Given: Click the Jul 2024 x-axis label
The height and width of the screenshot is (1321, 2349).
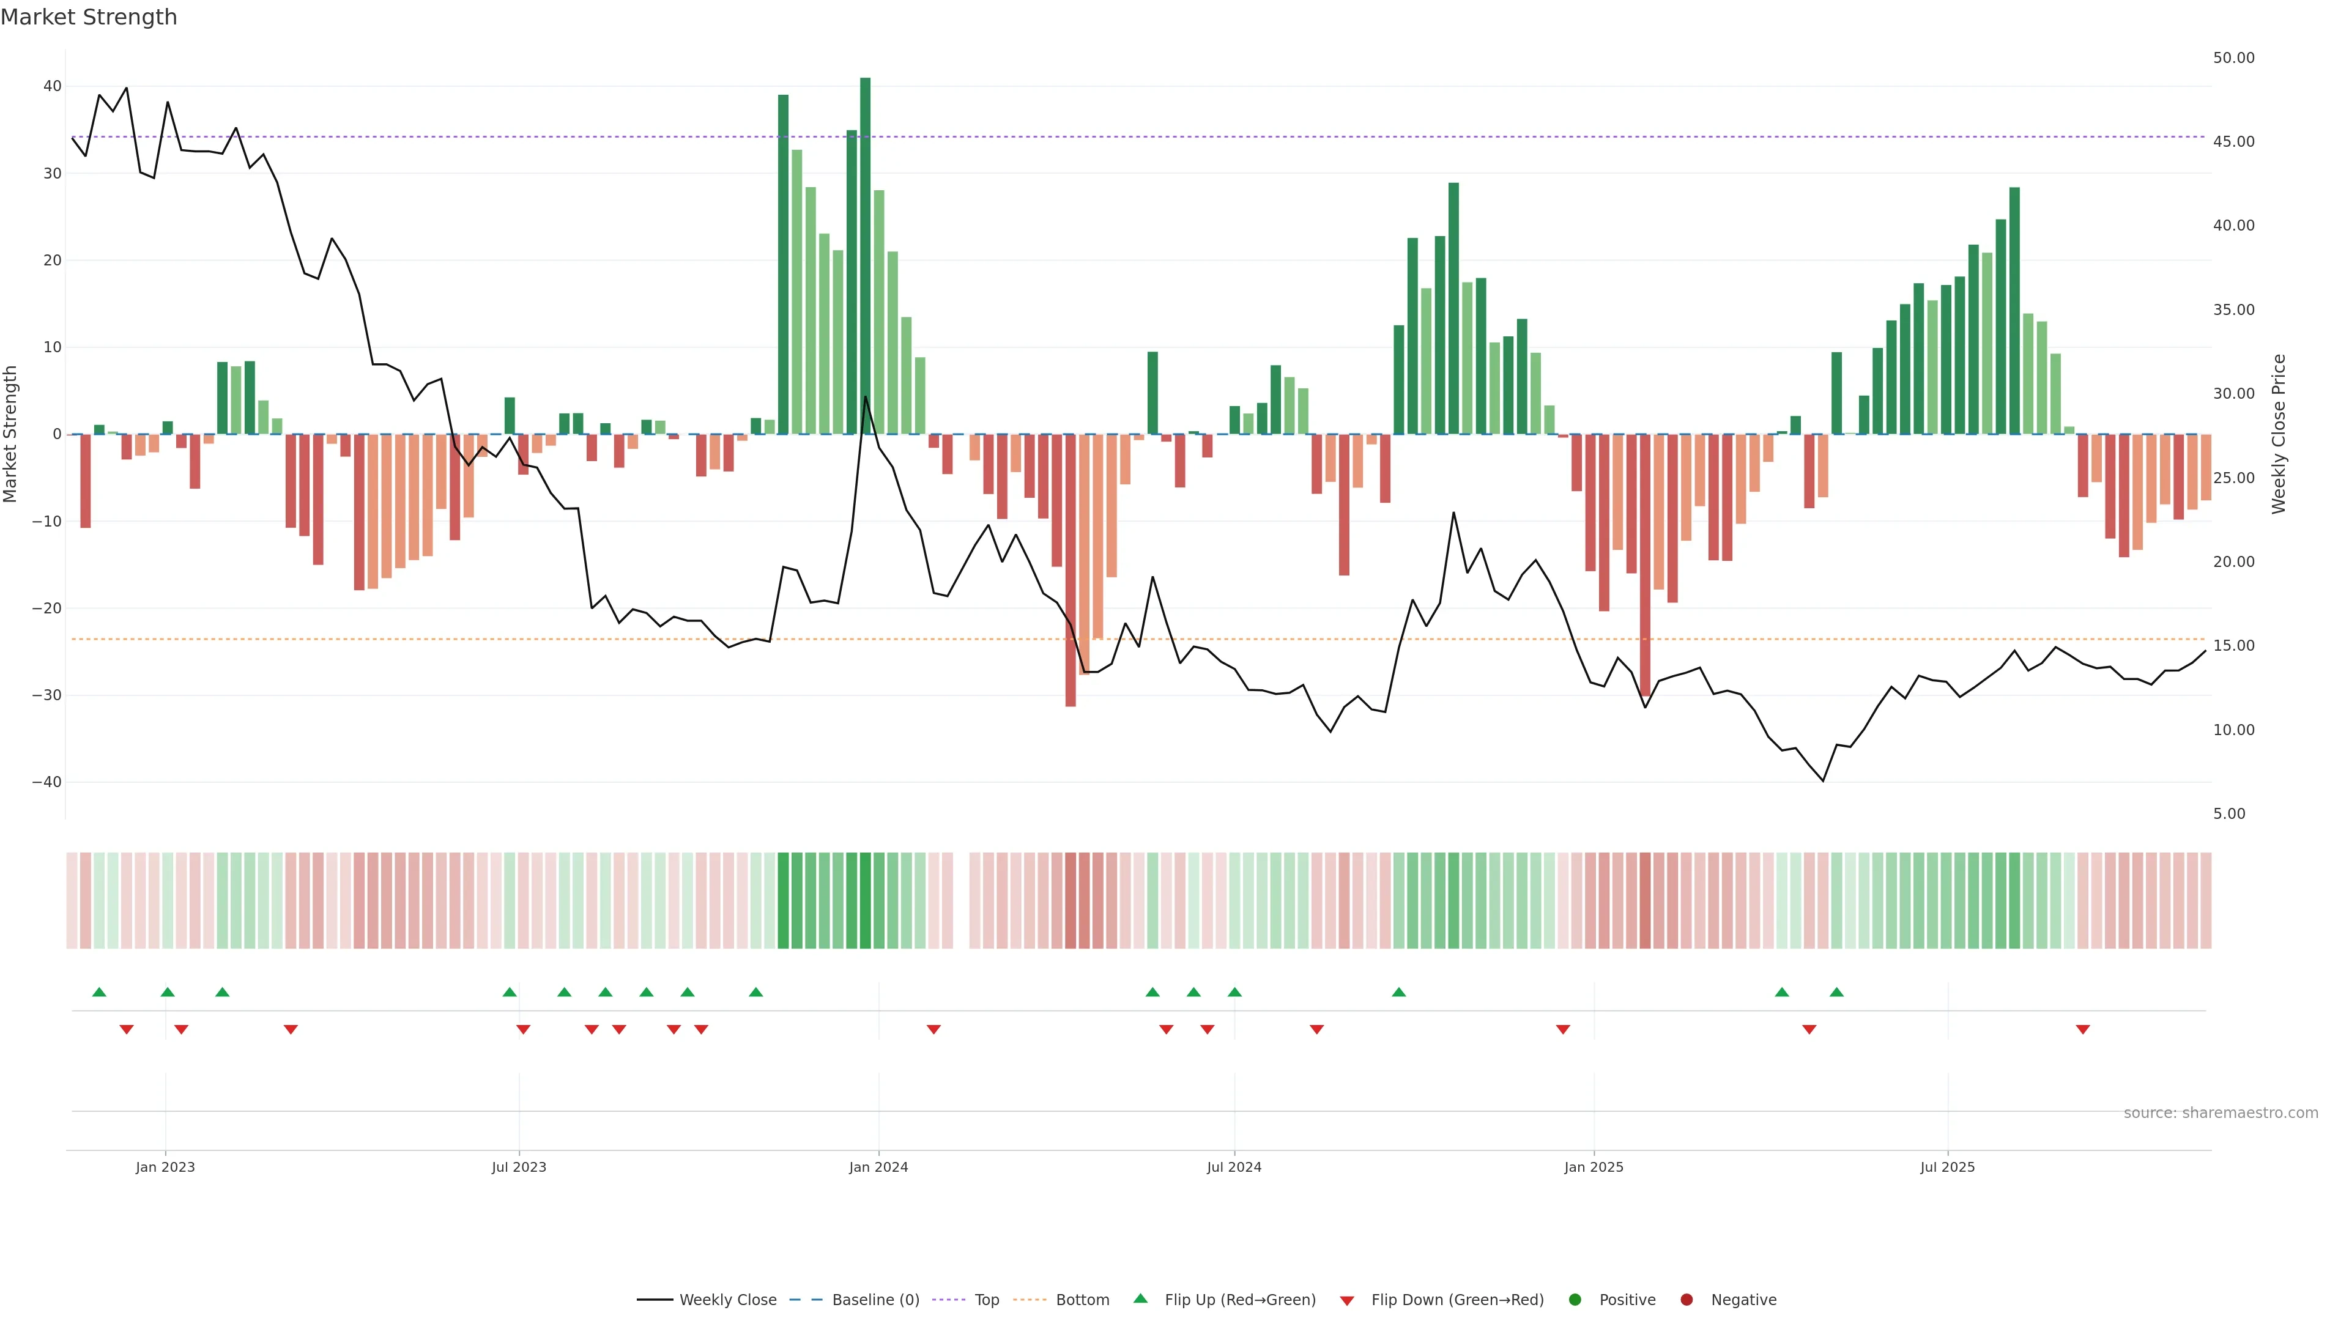Looking at the screenshot, I should click(1234, 1168).
